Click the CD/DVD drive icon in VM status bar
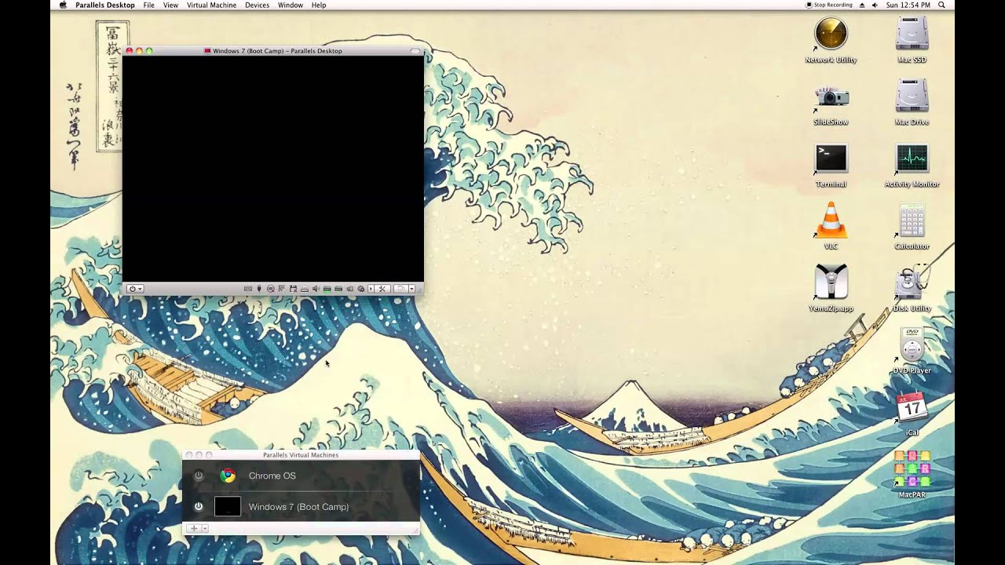Image resolution: width=1005 pixels, height=565 pixels. click(271, 289)
